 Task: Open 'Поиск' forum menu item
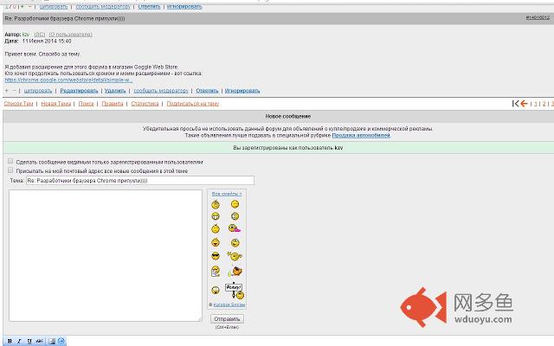[x=87, y=104]
